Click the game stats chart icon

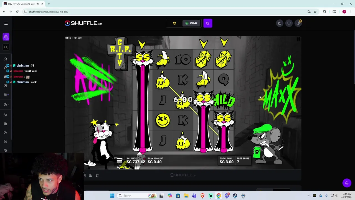tap(90, 175)
